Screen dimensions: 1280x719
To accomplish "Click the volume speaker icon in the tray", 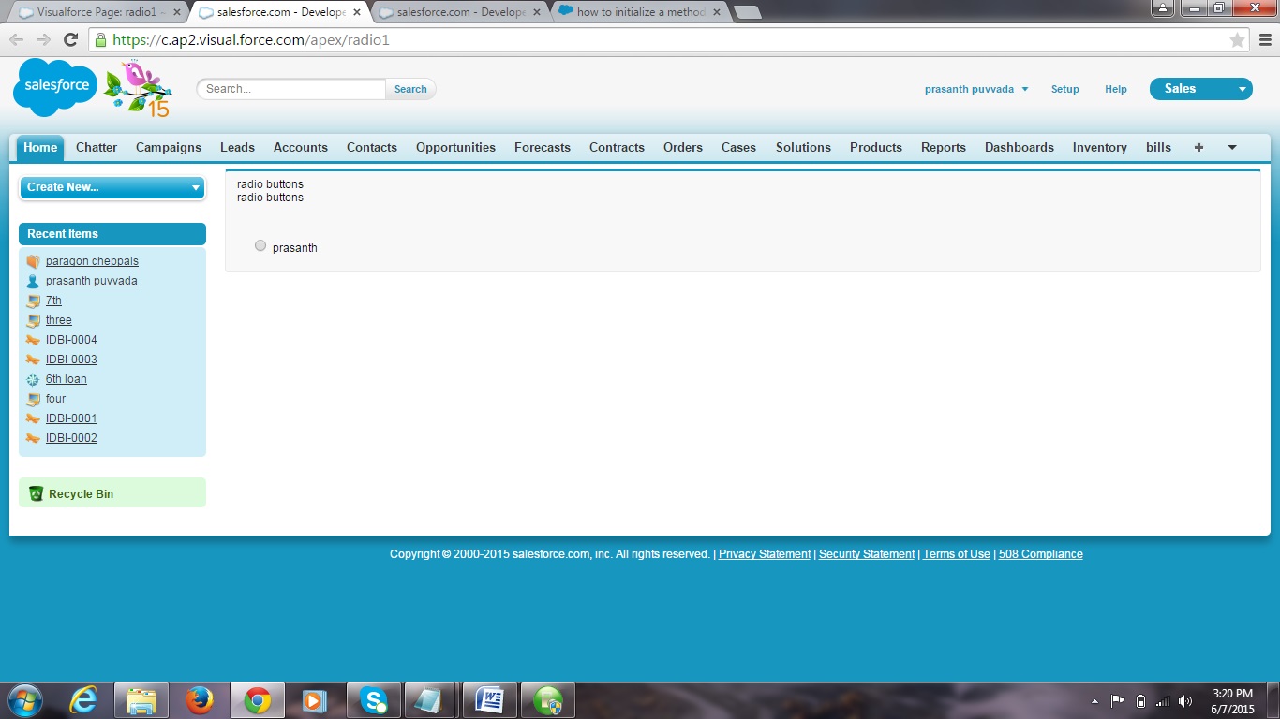I will point(1185,701).
